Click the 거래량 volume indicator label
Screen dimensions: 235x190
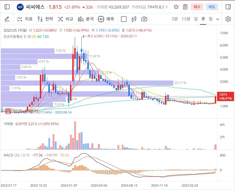coord(9,124)
